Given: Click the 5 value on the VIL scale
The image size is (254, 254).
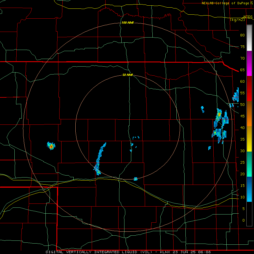Looking at the screenshot, I should (x=244, y=209).
